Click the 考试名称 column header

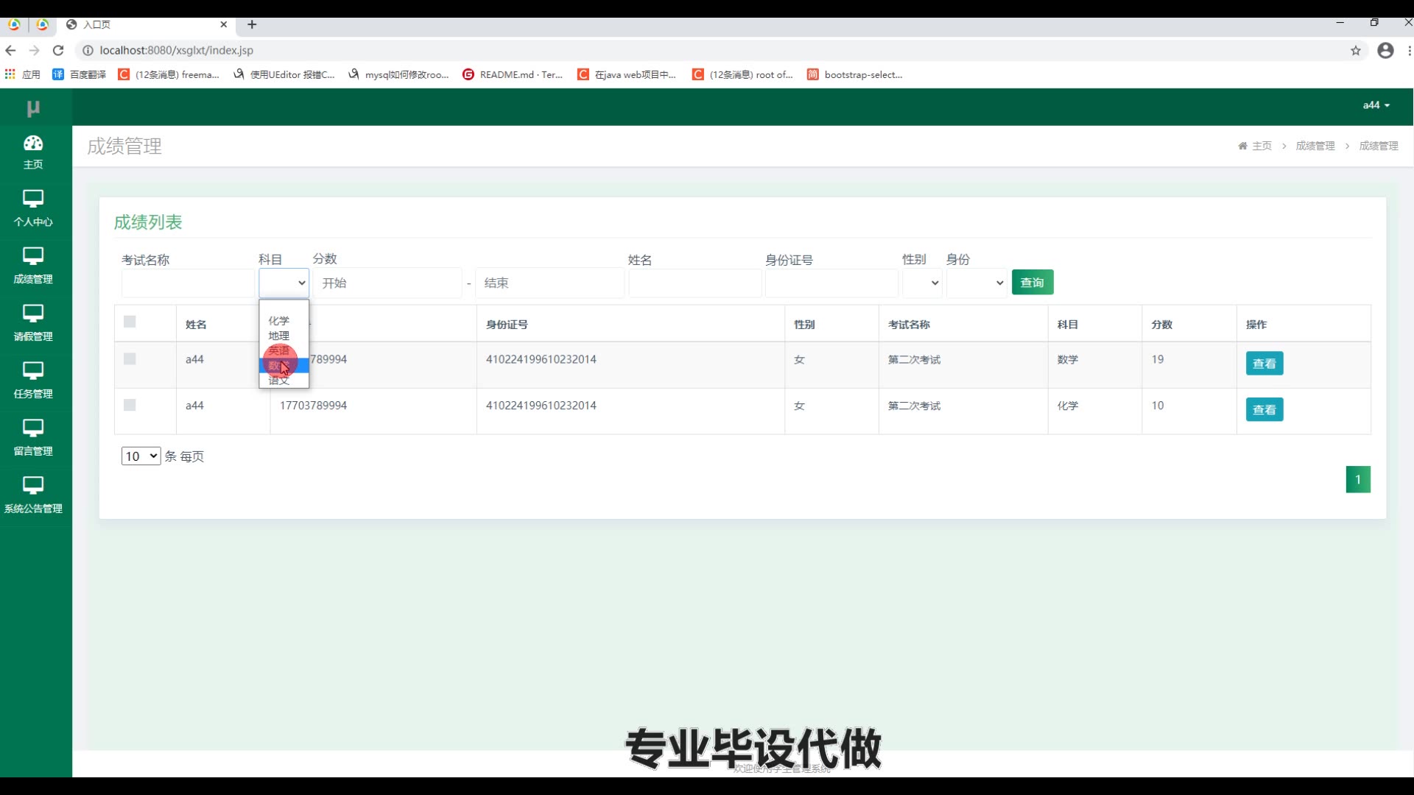point(909,324)
